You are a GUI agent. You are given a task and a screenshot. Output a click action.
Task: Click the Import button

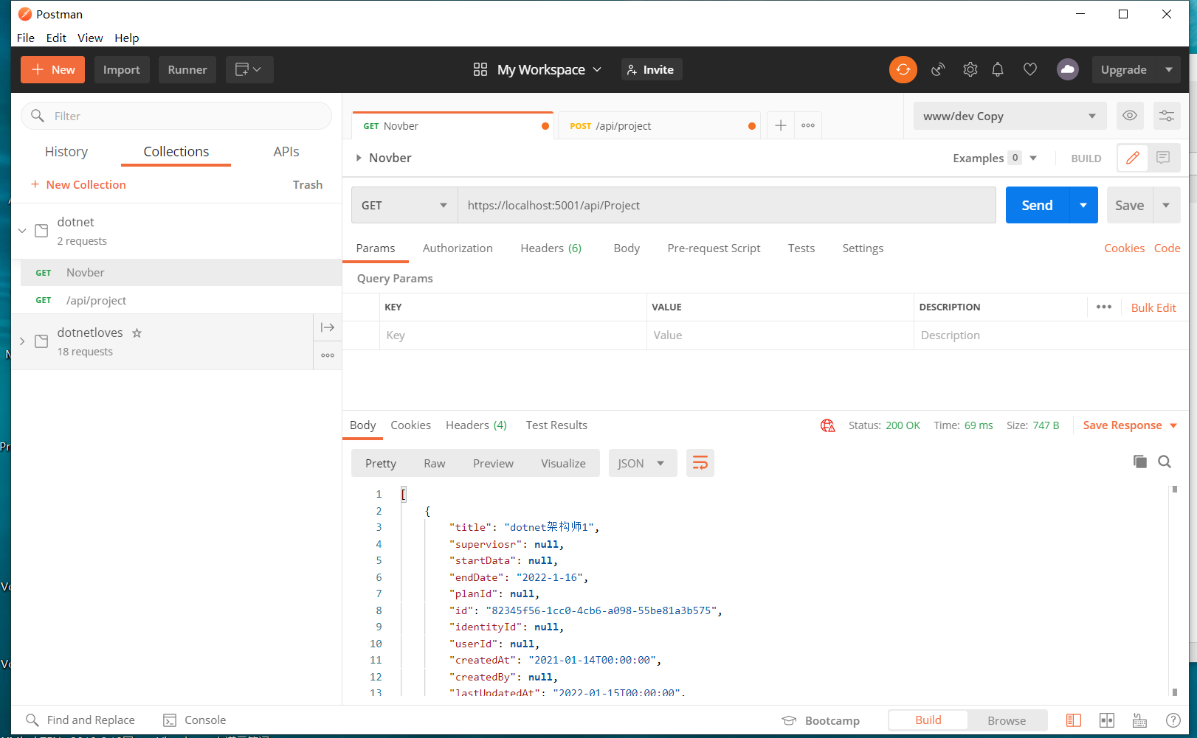pos(122,69)
